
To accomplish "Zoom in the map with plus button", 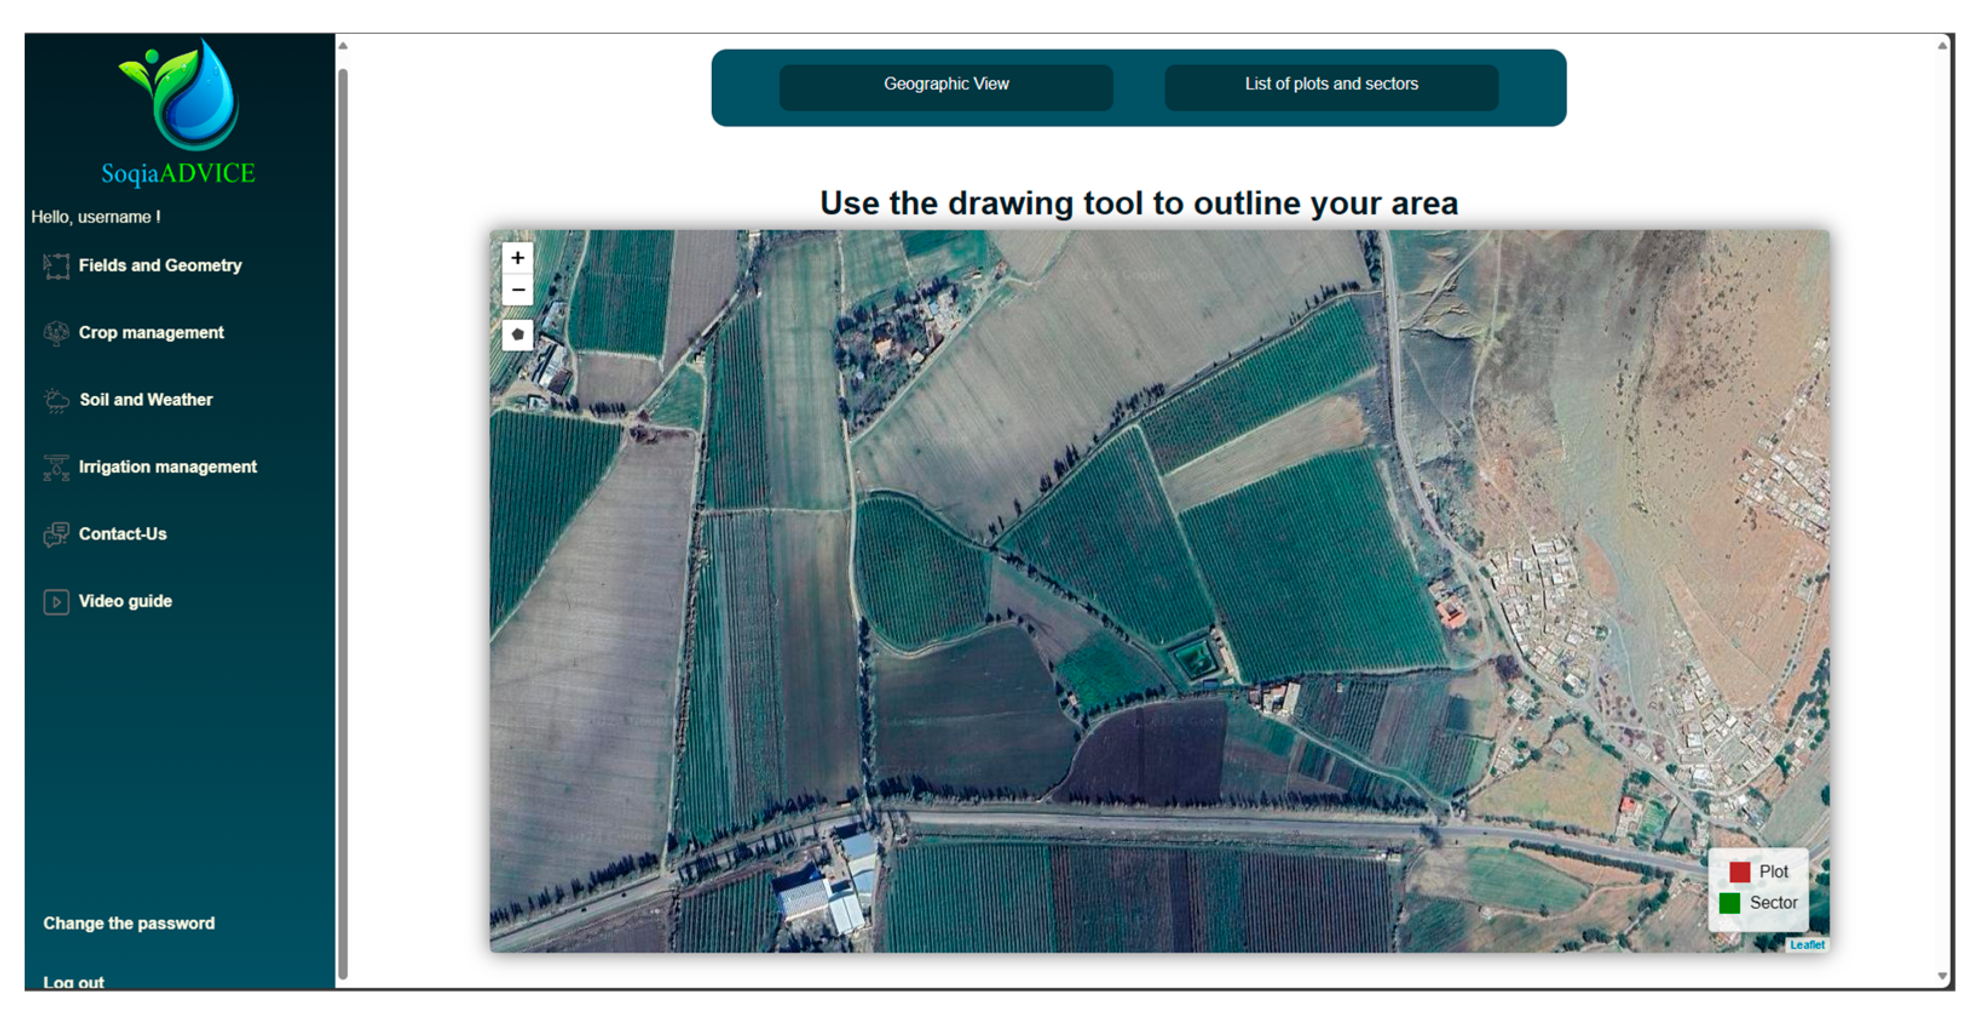I will click(517, 257).
